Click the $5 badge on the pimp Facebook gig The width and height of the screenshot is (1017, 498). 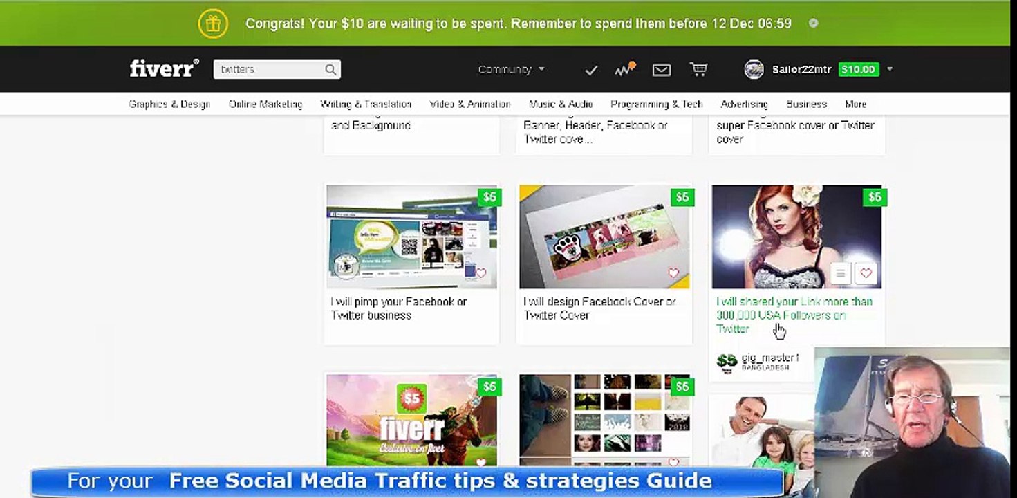(x=489, y=197)
